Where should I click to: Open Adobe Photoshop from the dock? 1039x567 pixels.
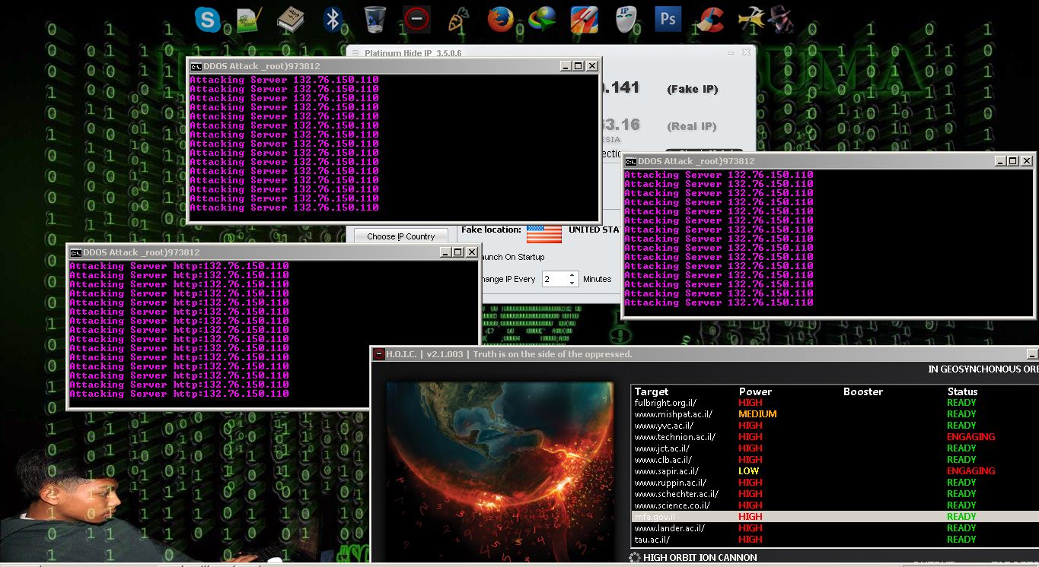click(668, 19)
